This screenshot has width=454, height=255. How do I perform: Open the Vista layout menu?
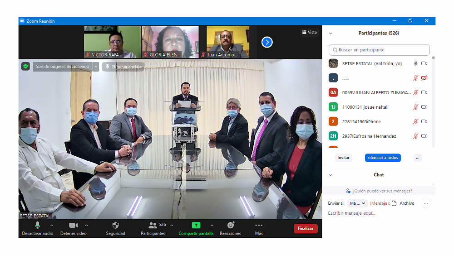click(309, 32)
